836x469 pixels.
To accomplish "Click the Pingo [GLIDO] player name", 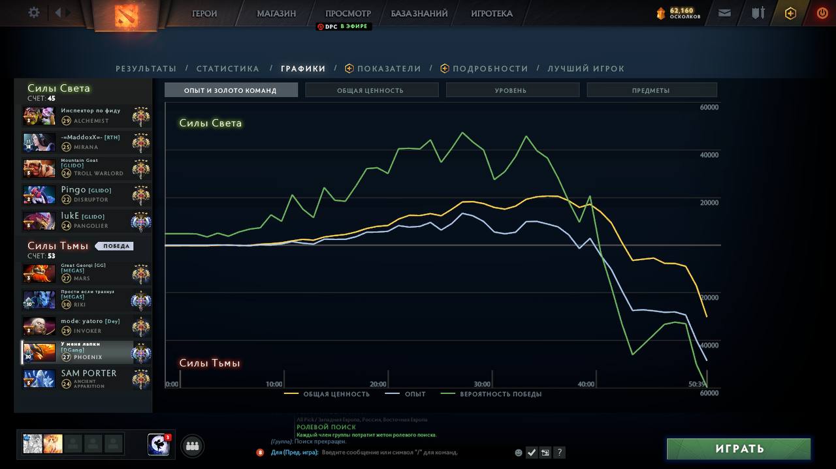I will pos(86,190).
